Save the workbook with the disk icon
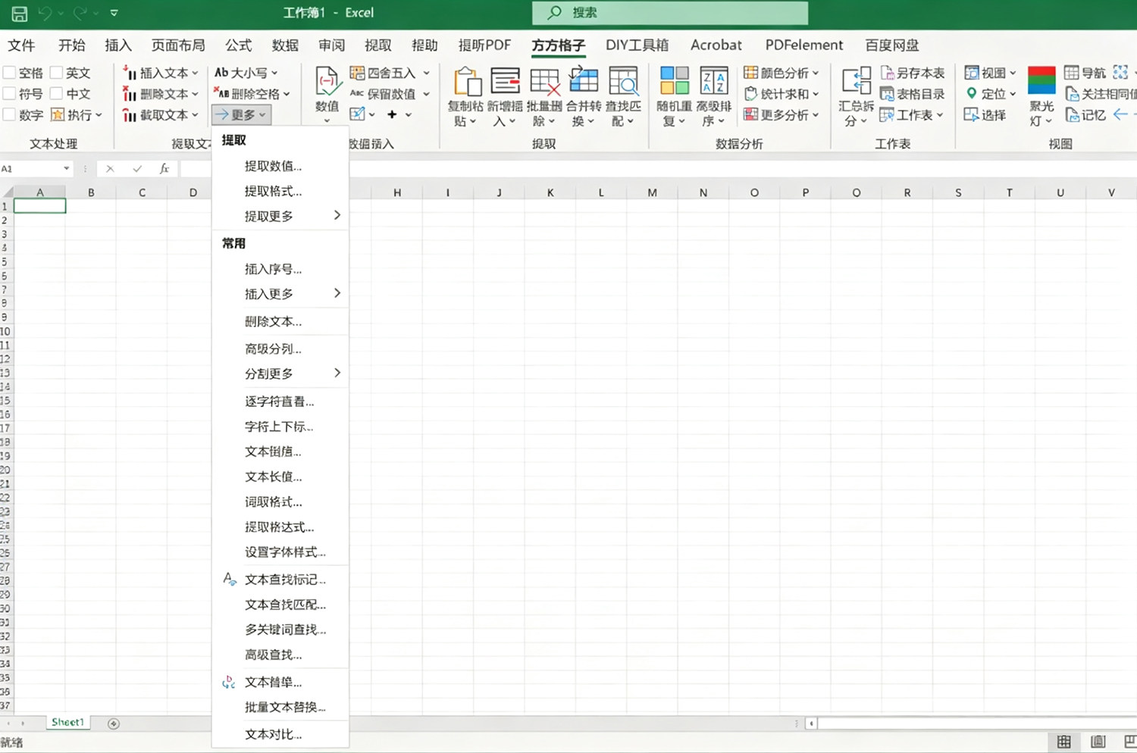This screenshot has width=1137, height=753. tap(19, 13)
